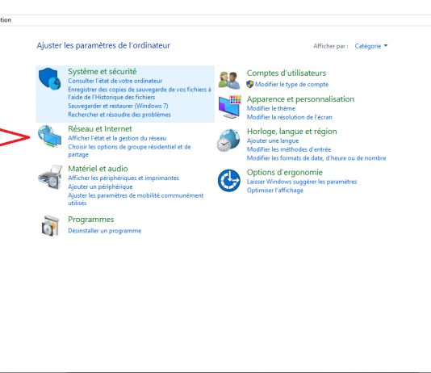This screenshot has height=373, width=431.
Task: Click Ajouter une langue link
Action: 273,140
